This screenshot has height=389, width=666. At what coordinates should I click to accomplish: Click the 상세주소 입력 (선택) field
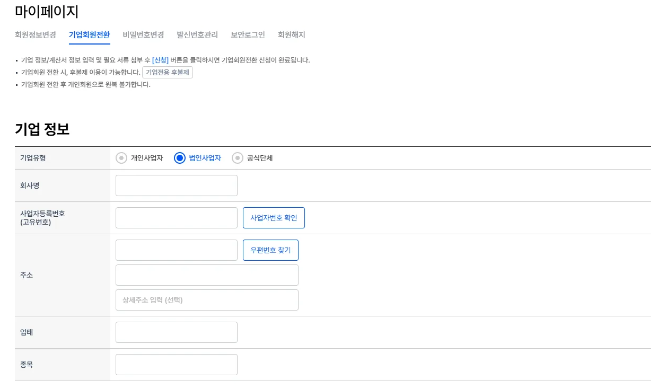(x=207, y=300)
